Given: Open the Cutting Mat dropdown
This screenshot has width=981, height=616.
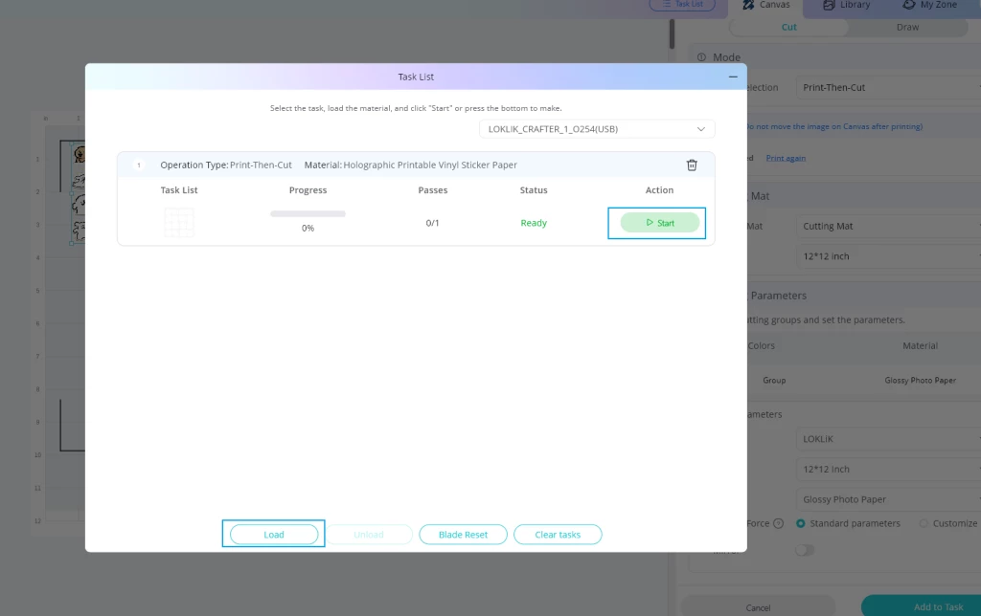Looking at the screenshot, I should [x=888, y=226].
